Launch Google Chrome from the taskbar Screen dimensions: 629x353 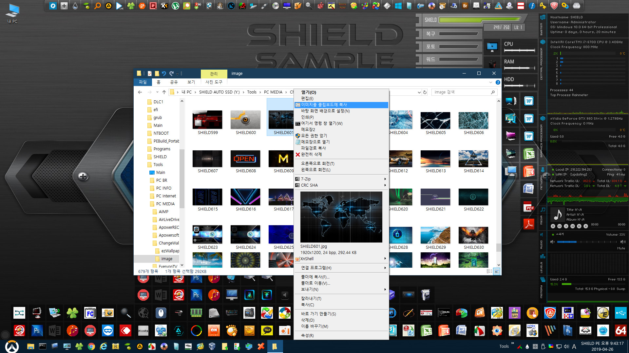(x=91, y=346)
